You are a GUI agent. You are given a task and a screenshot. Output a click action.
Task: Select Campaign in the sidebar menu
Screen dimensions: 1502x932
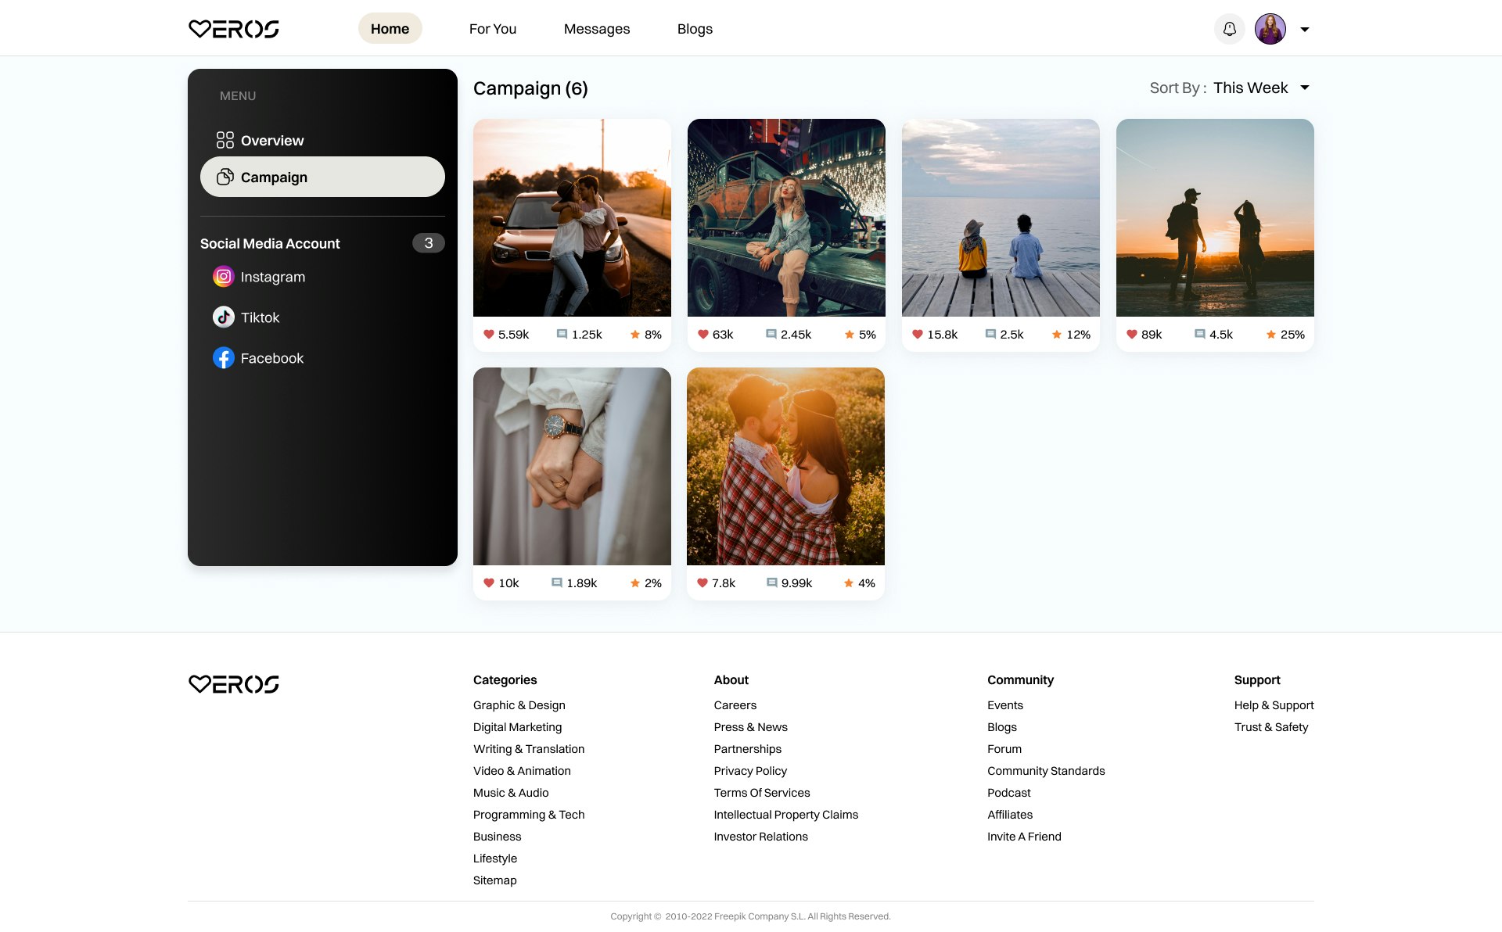(322, 177)
